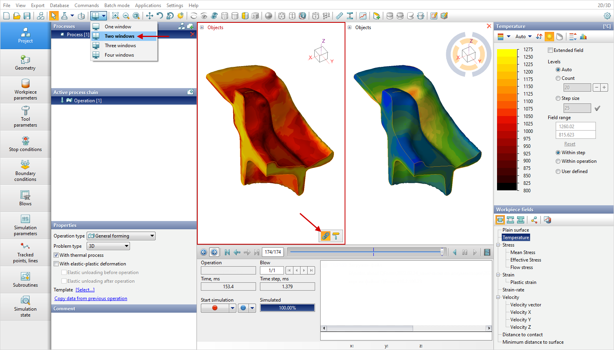614x350 pixels.
Task: Click the histogram icon in Temperature panel
Action: tap(583, 37)
